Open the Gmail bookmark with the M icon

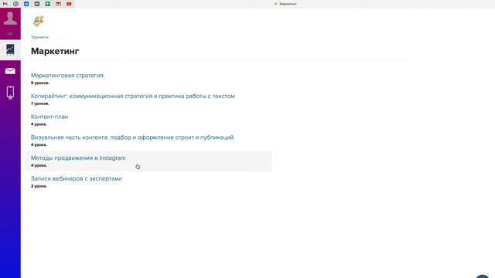tap(5, 4)
